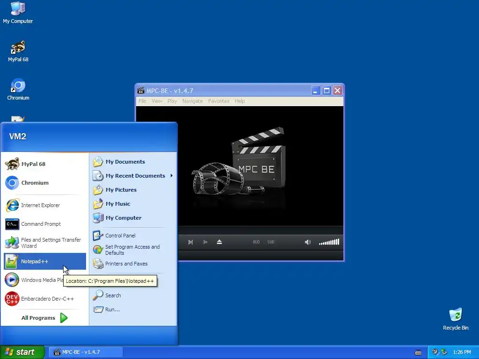Adjust the MPC-BE volume slider bars
The image size is (479, 359).
[x=329, y=242]
